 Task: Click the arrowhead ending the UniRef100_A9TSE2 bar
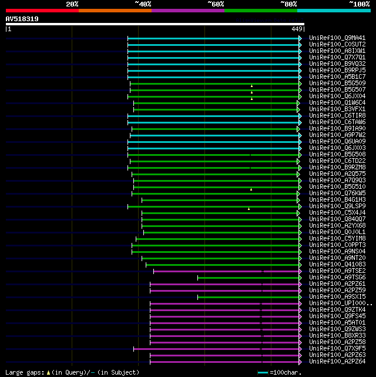(300, 271)
